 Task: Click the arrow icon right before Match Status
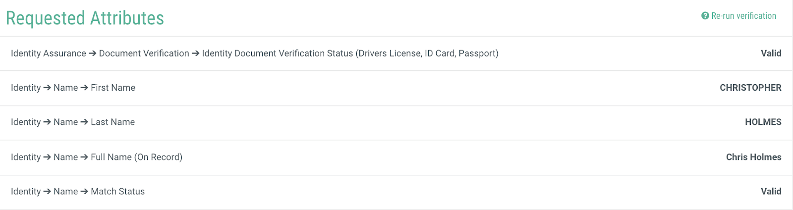pyautogui.click(x=84, y=192)
